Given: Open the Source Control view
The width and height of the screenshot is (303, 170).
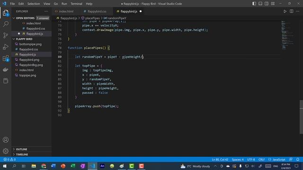Looking at the screenshot, I should [6, 35].
